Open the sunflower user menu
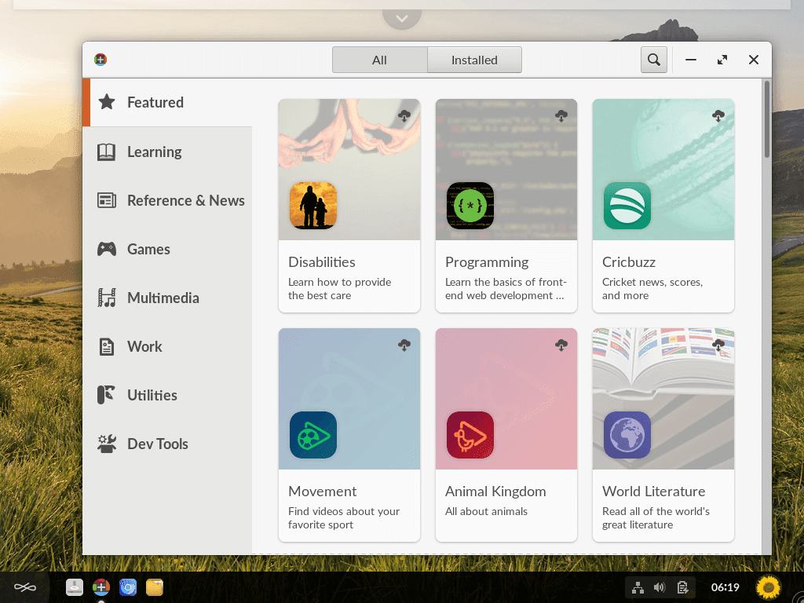The image size is (804, 603). (768, 587)
